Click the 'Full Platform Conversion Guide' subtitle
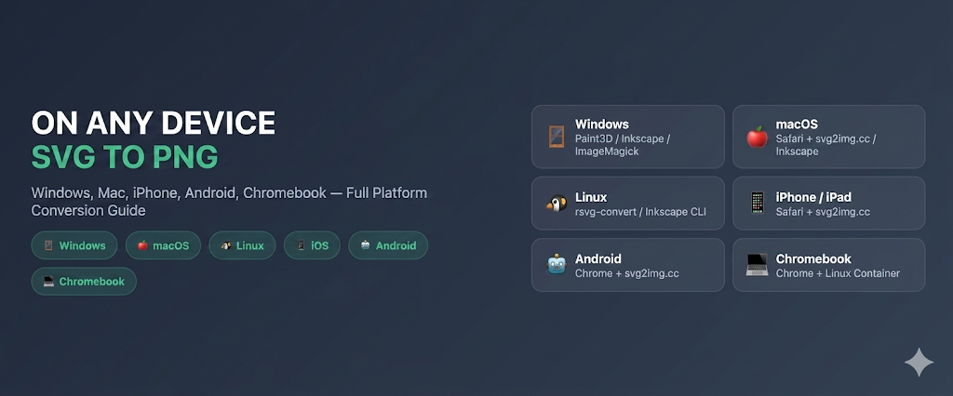The height and width of the screenshot is (396, 953). [x=229, y=202]
